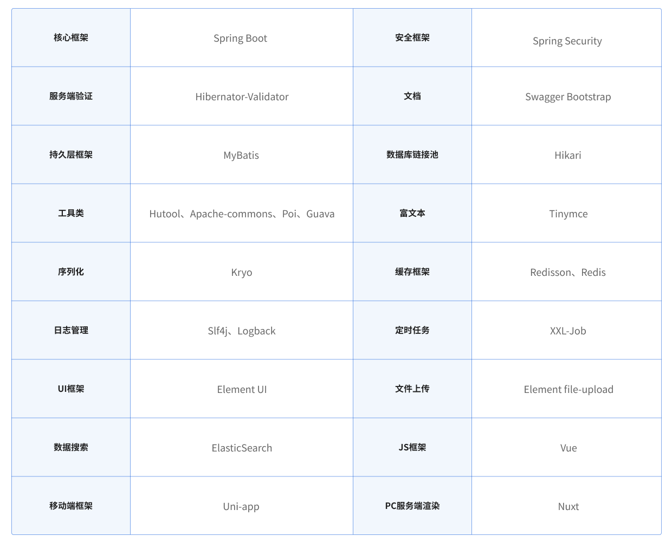Viewport: 672px width, 542px height.
Task: Select the Element UI framework cell
Action: (242, 389)
